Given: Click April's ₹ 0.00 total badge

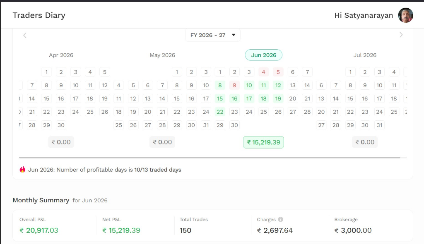Looking at the screenshot, I should (61, 142).
